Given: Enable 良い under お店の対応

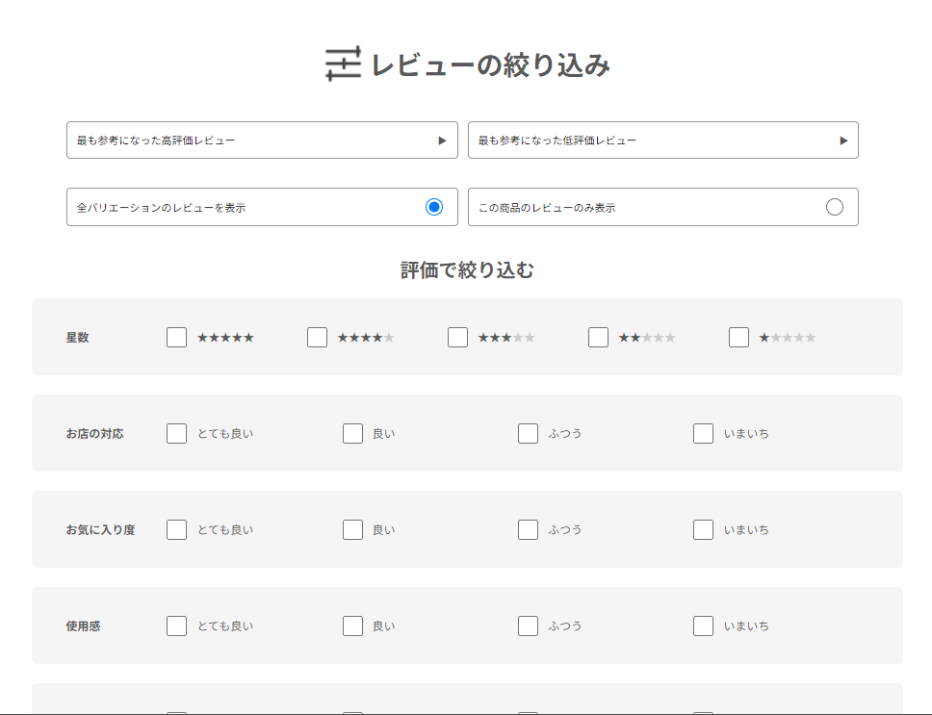Looking at the screenshot, I should [352, 433].
